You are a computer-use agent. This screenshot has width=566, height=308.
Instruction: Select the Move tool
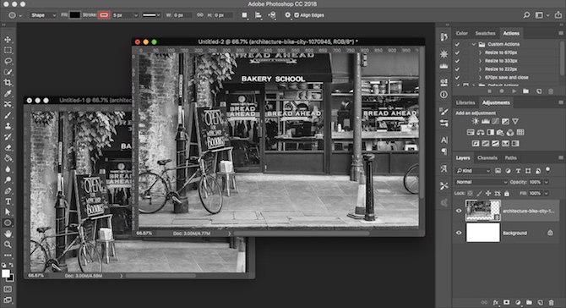(8, 40)
